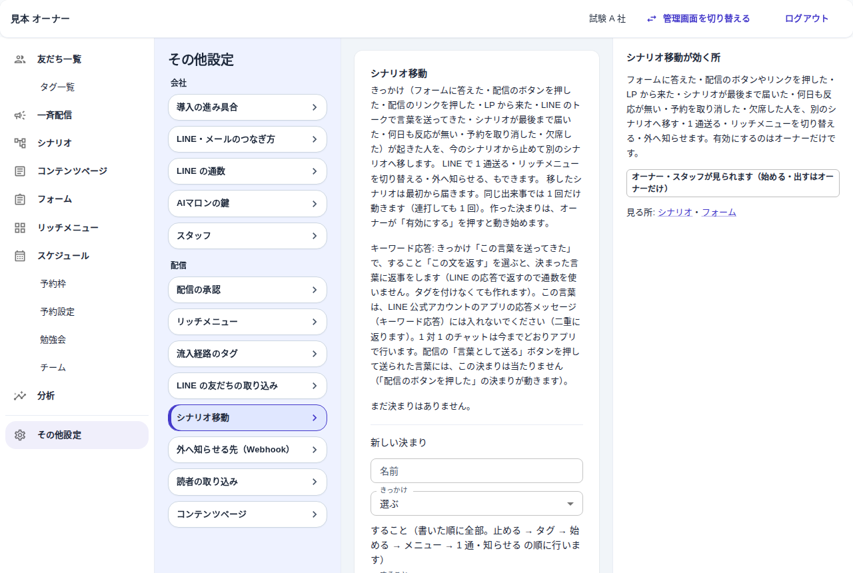Screen dimensions: 853x573
Task: Go to タグ一覧 in sidebar
Action: coord(57,87)
